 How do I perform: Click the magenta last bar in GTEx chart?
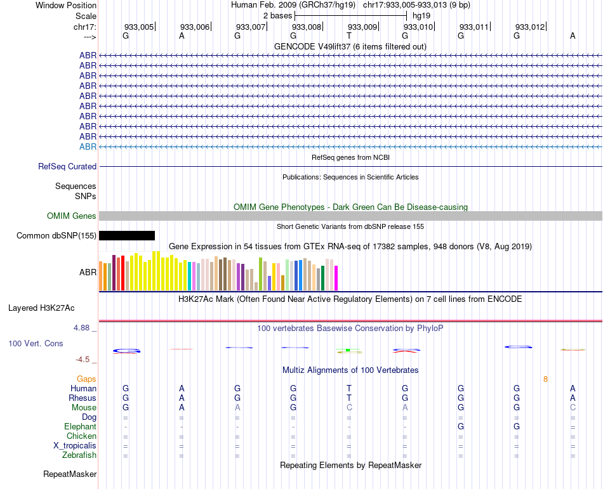point(336,278)
